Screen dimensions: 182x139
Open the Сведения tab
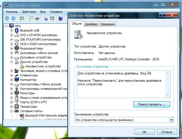pos(107,24)
